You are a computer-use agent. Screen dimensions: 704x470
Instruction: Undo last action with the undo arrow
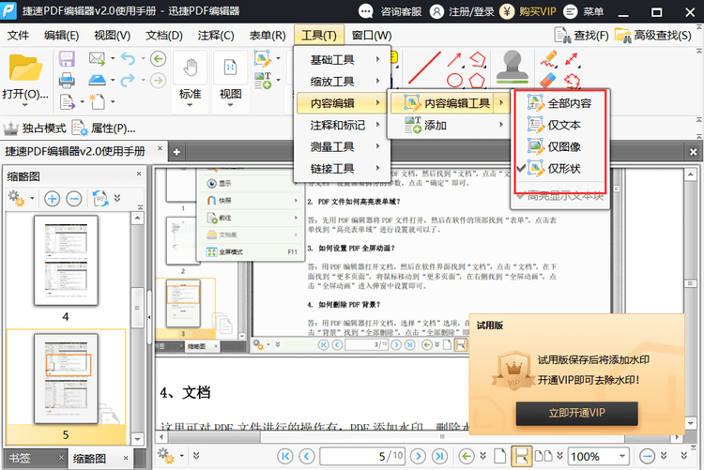coord(128,59)
